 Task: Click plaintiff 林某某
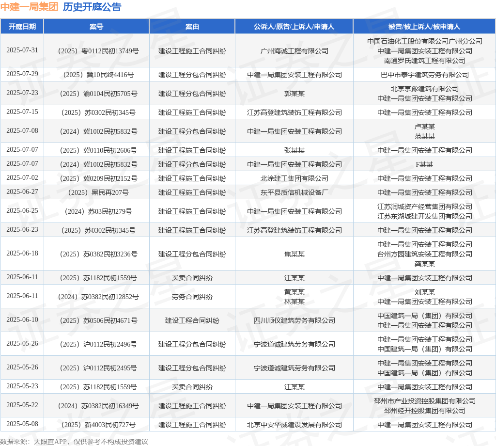point(294,302)
